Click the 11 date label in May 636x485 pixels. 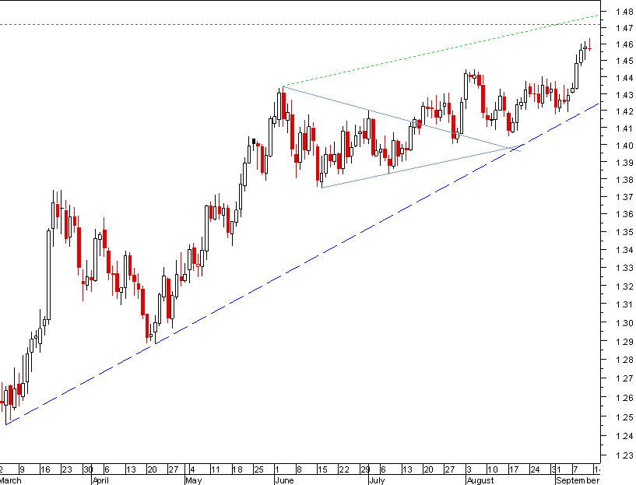click(216, 469)
